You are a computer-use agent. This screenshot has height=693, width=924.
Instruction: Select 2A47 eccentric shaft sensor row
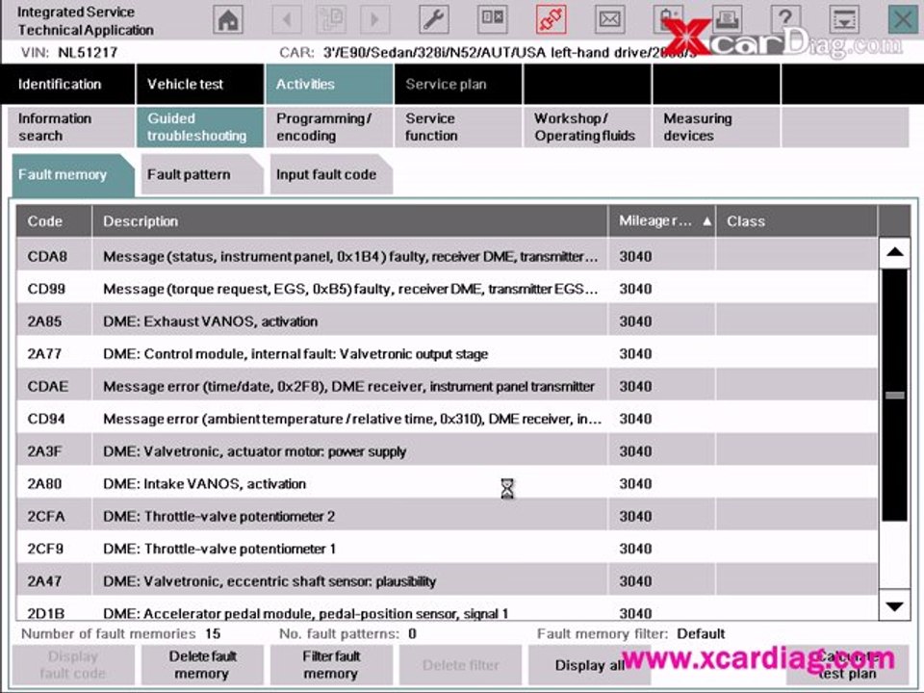447,581
